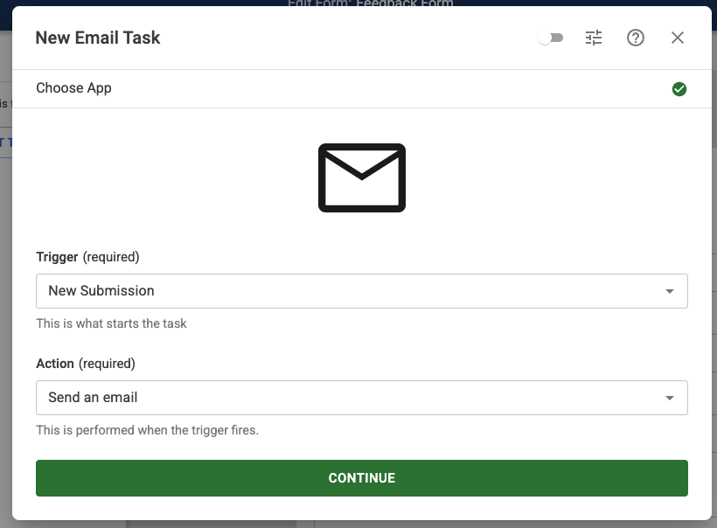717x528 pixels.
Task: Toggle the task enable switch in header
Action: [x=551, y=38]
